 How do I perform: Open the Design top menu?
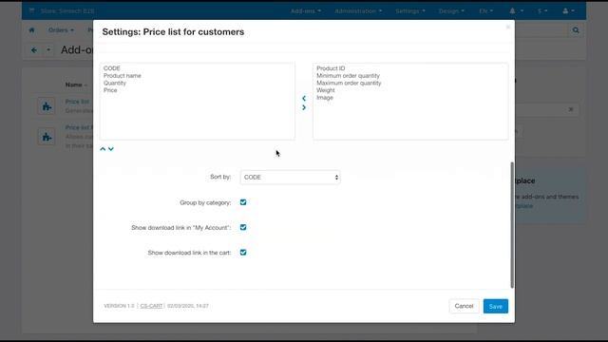tap(451, 10)
